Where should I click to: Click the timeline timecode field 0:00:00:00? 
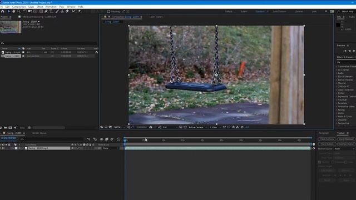[x=8, y=138]
